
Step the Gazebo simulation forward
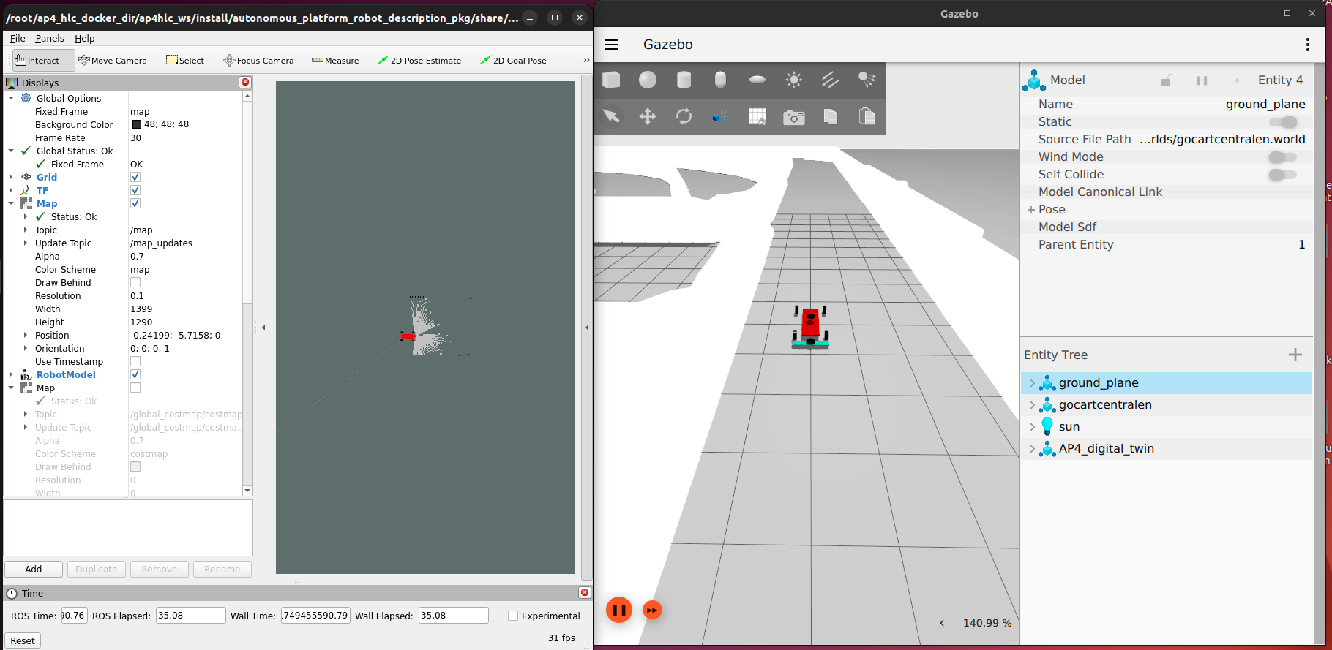652,610
